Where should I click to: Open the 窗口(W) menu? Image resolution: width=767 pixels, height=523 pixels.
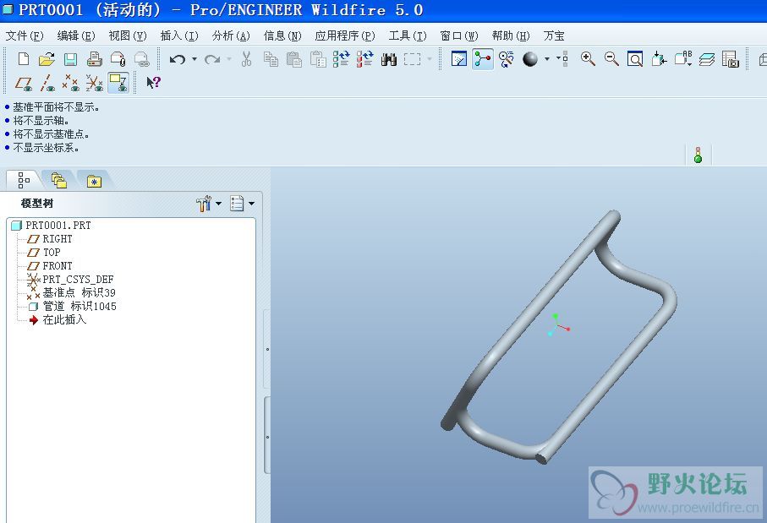click(459, 35)
